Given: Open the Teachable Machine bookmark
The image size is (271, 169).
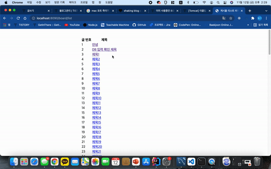Looking at the screenshot, I should point(115,25).
